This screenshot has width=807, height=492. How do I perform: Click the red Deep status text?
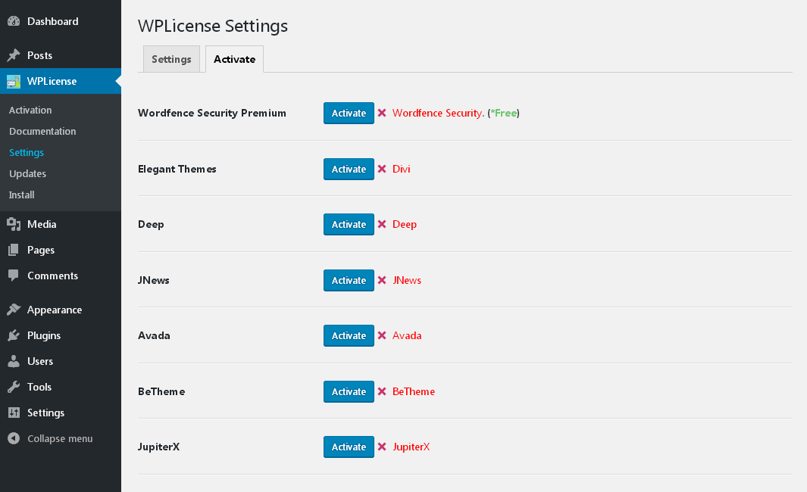click(x=405, y=225)
